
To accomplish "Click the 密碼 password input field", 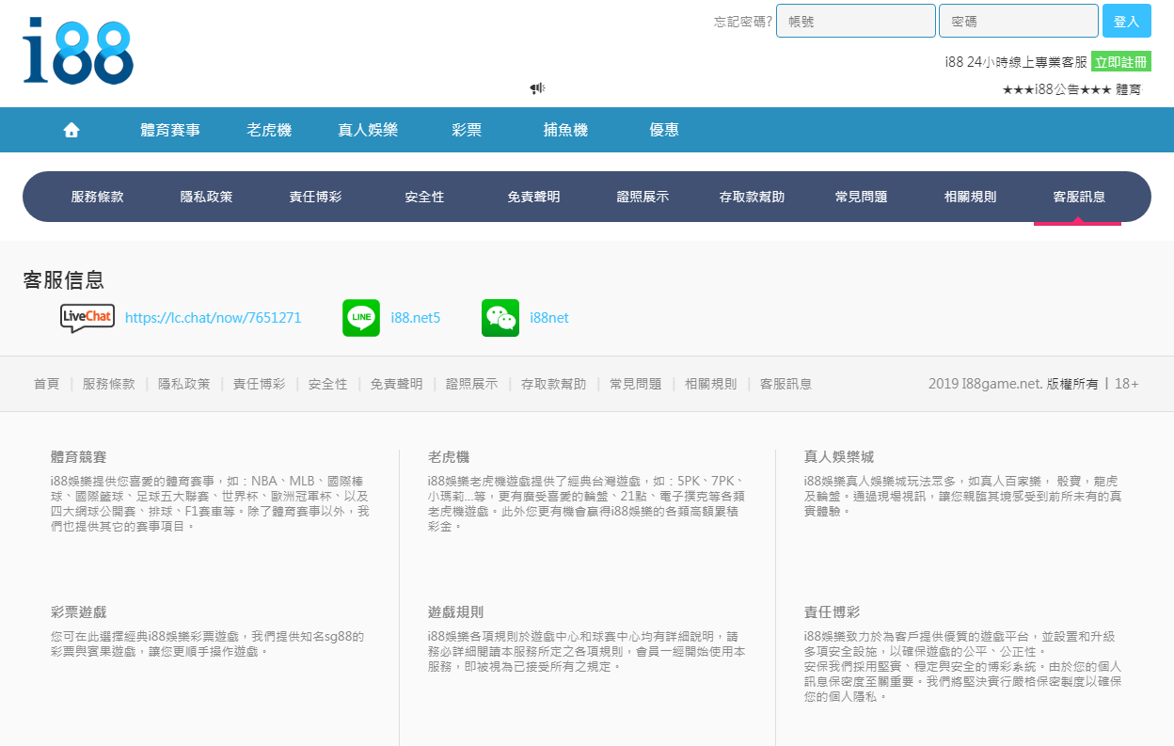I will (1018, 21).
